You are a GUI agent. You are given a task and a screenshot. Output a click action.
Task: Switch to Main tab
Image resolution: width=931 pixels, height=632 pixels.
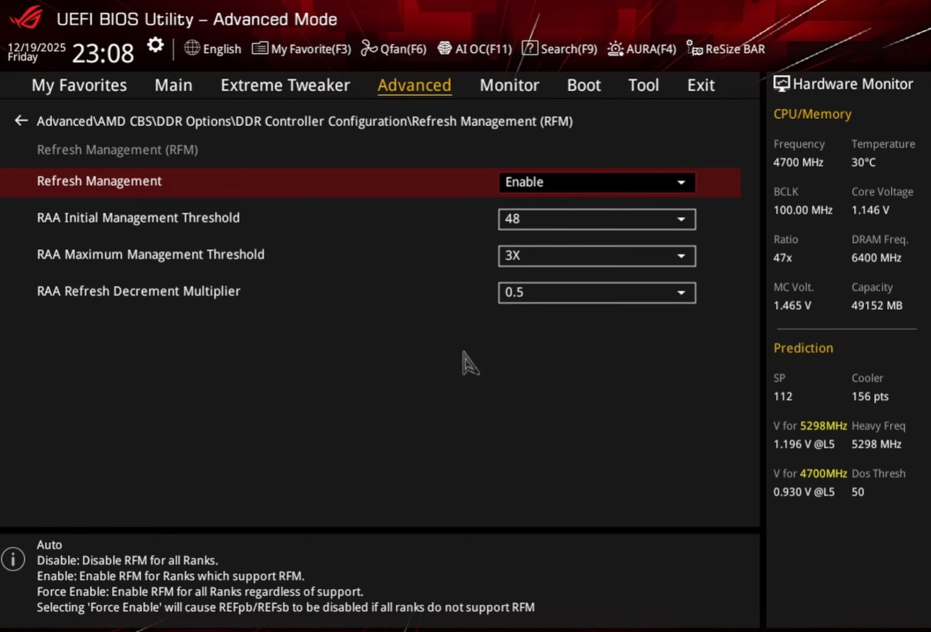[x=173, y=85]
